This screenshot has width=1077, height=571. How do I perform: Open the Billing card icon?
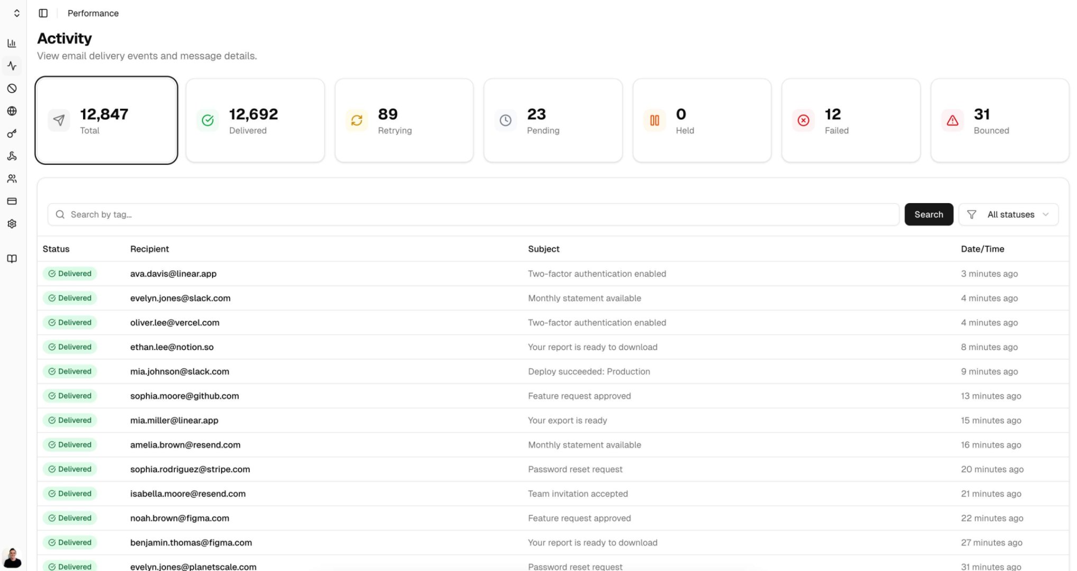[x=12, y=201]
